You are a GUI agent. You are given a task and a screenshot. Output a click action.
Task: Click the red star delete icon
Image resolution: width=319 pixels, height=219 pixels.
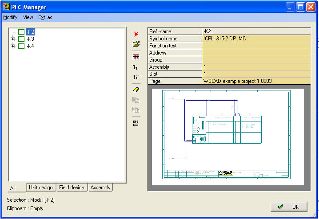[x=136, y=34]
